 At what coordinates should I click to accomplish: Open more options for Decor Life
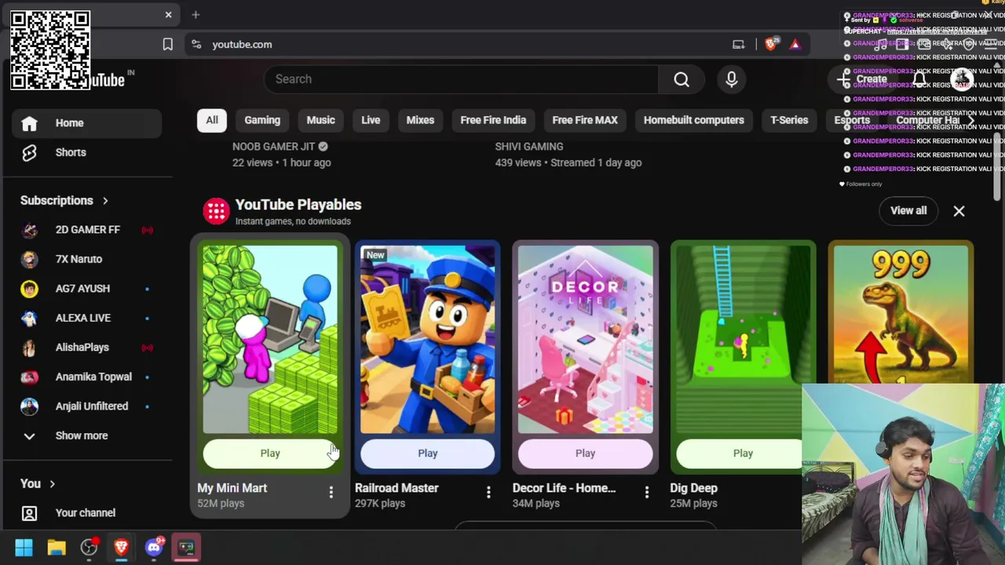[647, 492]
